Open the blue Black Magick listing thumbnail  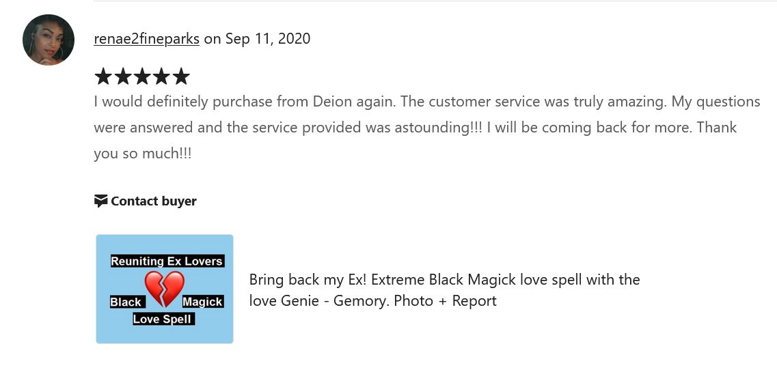165,289
